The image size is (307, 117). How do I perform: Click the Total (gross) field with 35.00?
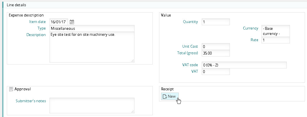tap(215, 53)
